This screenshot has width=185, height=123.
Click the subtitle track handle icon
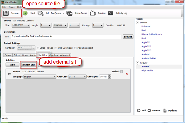coord(10,74)
